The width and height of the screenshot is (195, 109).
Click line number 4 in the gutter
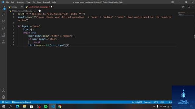(x=13, y=26)
